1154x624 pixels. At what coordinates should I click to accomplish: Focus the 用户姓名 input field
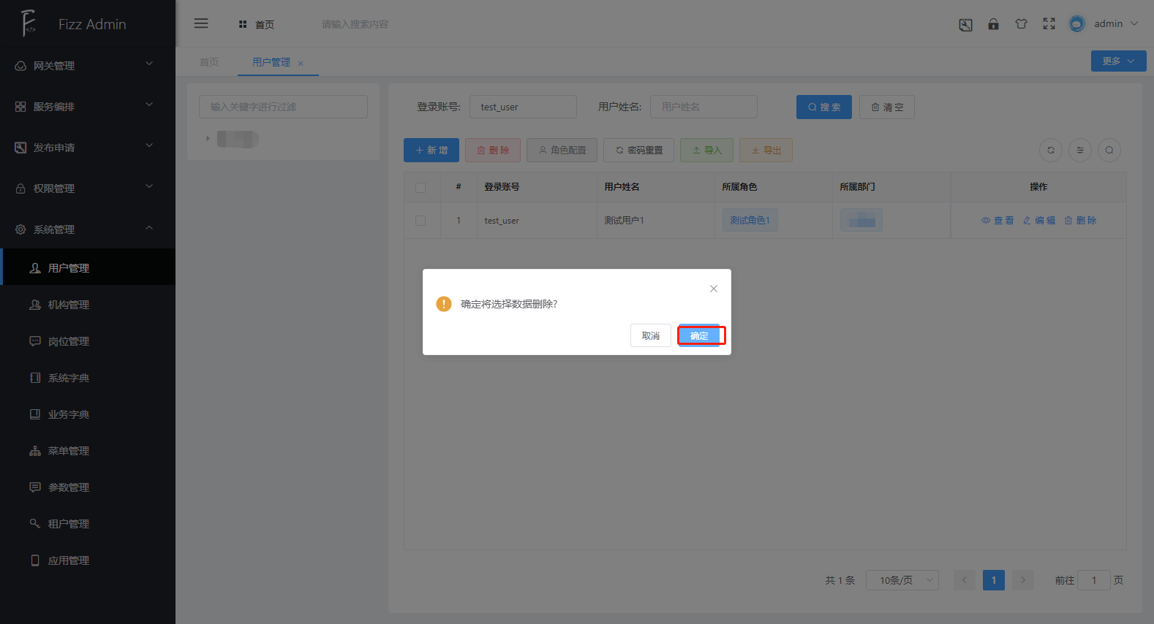704,107
